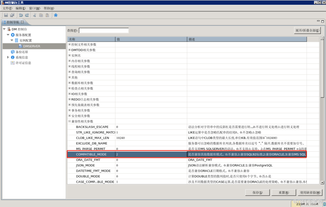The height and width of the screenshot is (207, 326).
Task: Click the Save All toolbar icon
Action: click(12, 15)
